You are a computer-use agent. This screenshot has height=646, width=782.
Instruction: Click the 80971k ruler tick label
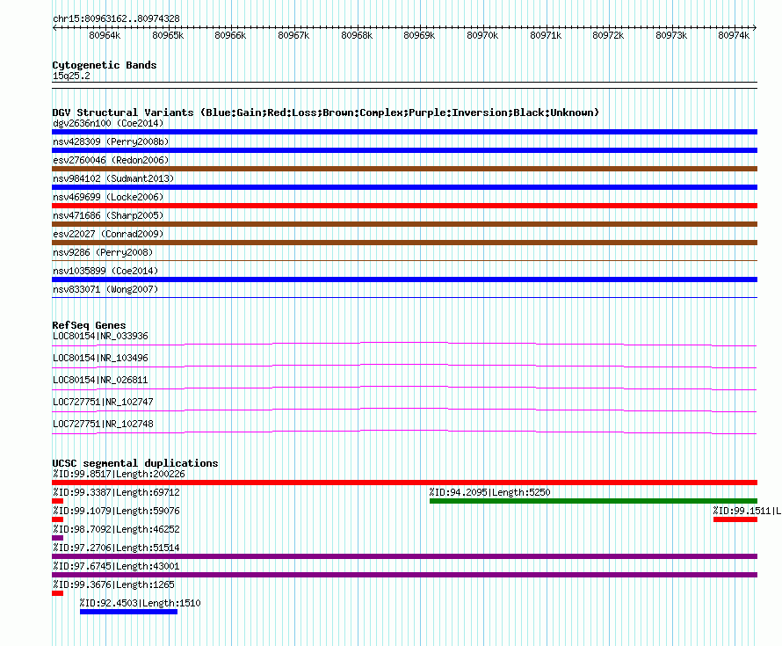(546, 35)
